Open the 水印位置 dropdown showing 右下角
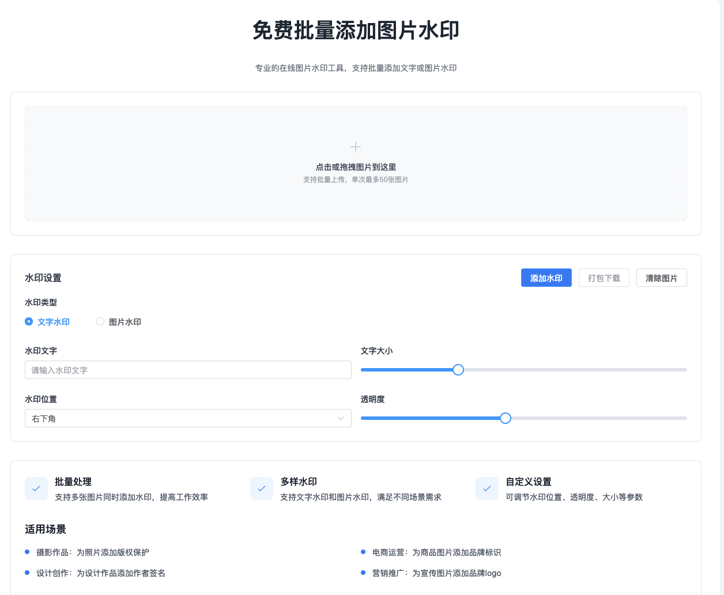The image size is (724, 595). pyautogui.click(x=188, y=418)
